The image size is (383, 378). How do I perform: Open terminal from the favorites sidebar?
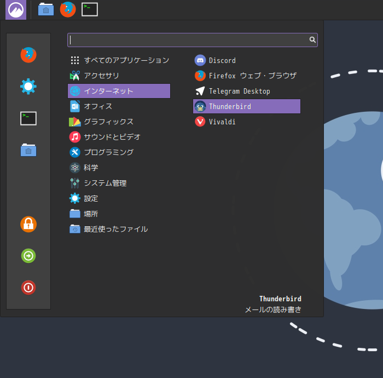(28, 118)
